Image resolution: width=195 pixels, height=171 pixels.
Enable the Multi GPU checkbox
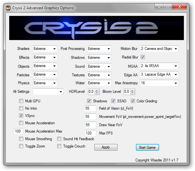[x=21, y=101]
